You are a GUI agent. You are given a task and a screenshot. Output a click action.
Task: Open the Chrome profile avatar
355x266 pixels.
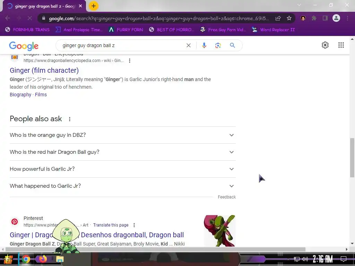[336, 18]
